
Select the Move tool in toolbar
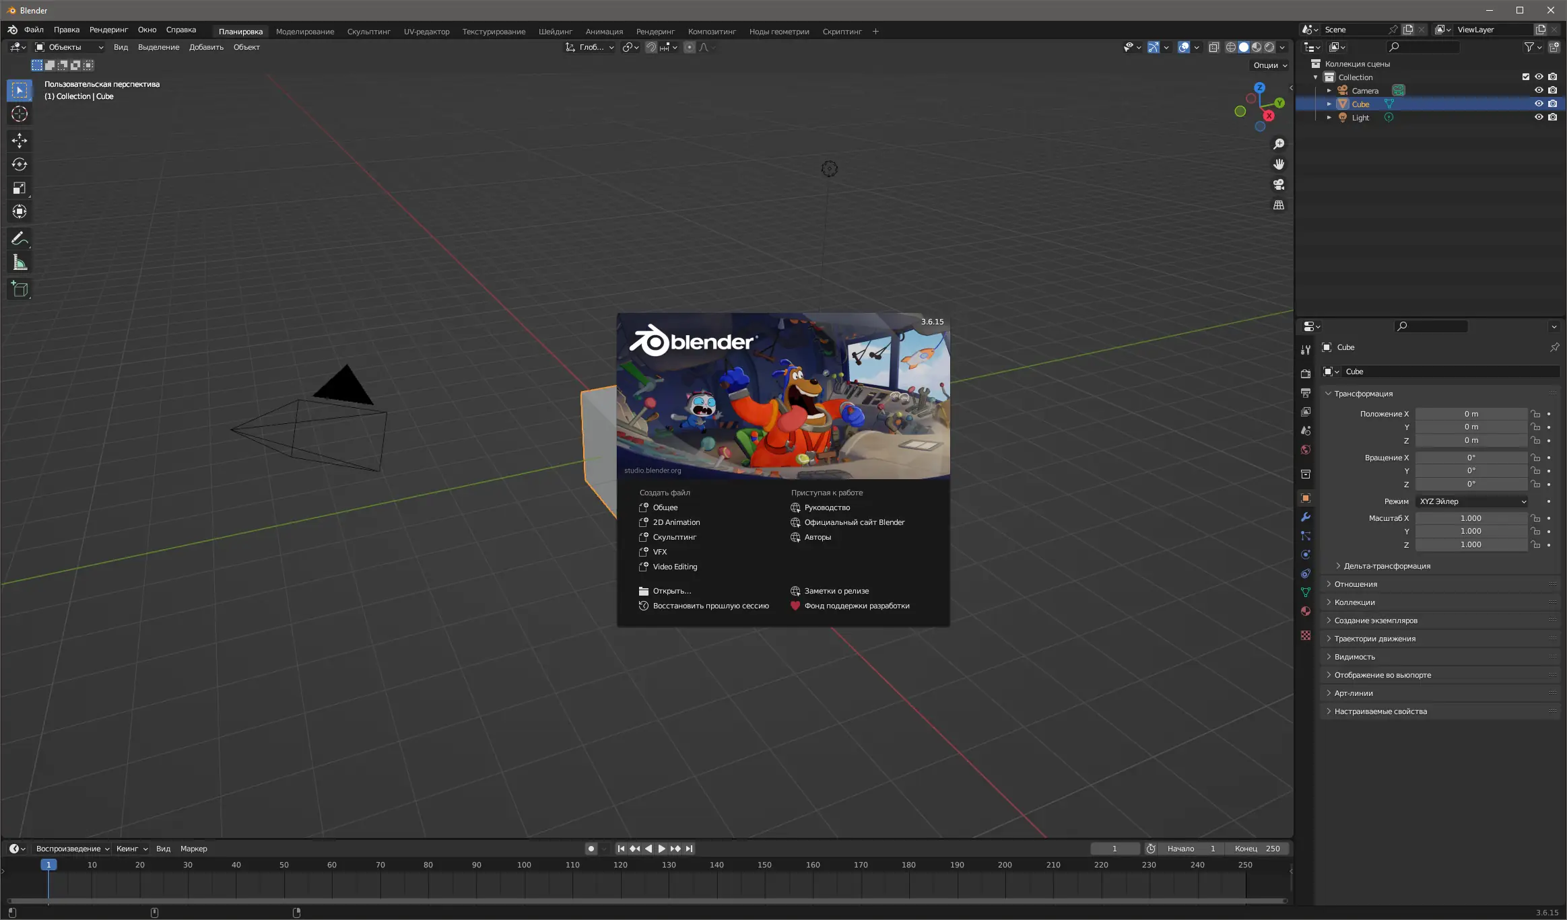click(20, 140)
